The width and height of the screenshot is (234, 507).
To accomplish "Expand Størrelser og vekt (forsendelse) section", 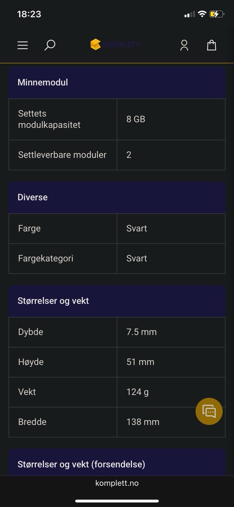I will tap(117, 462).
